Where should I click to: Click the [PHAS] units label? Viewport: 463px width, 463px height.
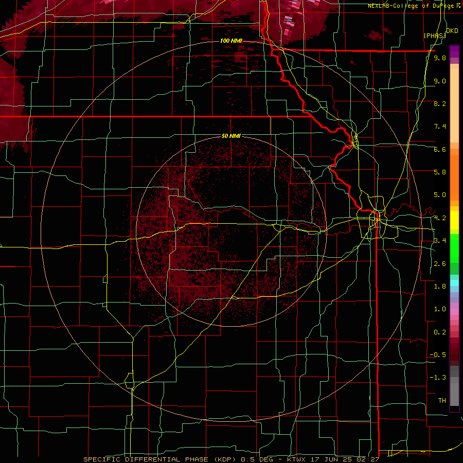tap(435, 35)
